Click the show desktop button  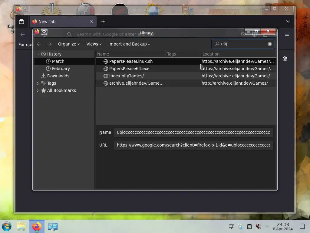pos(302,226)
